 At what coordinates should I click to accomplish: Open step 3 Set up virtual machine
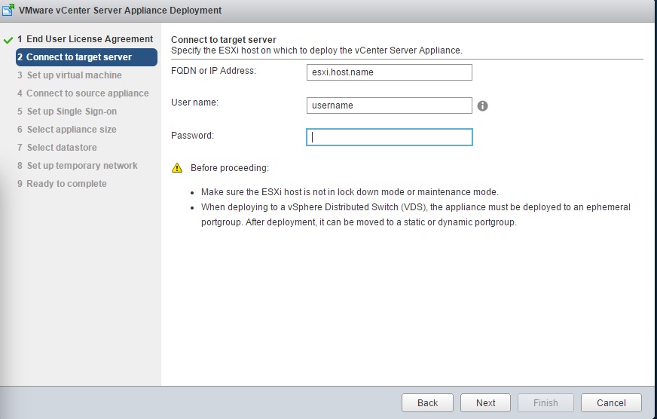[74, 75]
